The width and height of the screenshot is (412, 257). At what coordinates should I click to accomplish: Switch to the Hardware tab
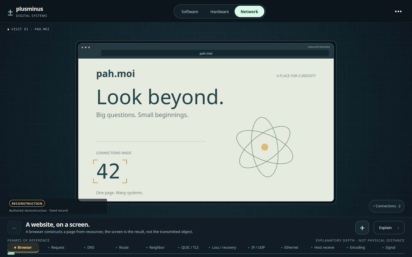219,12
